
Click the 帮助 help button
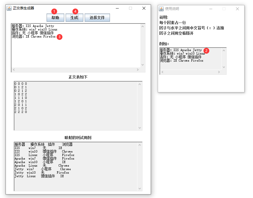[55, 18]
